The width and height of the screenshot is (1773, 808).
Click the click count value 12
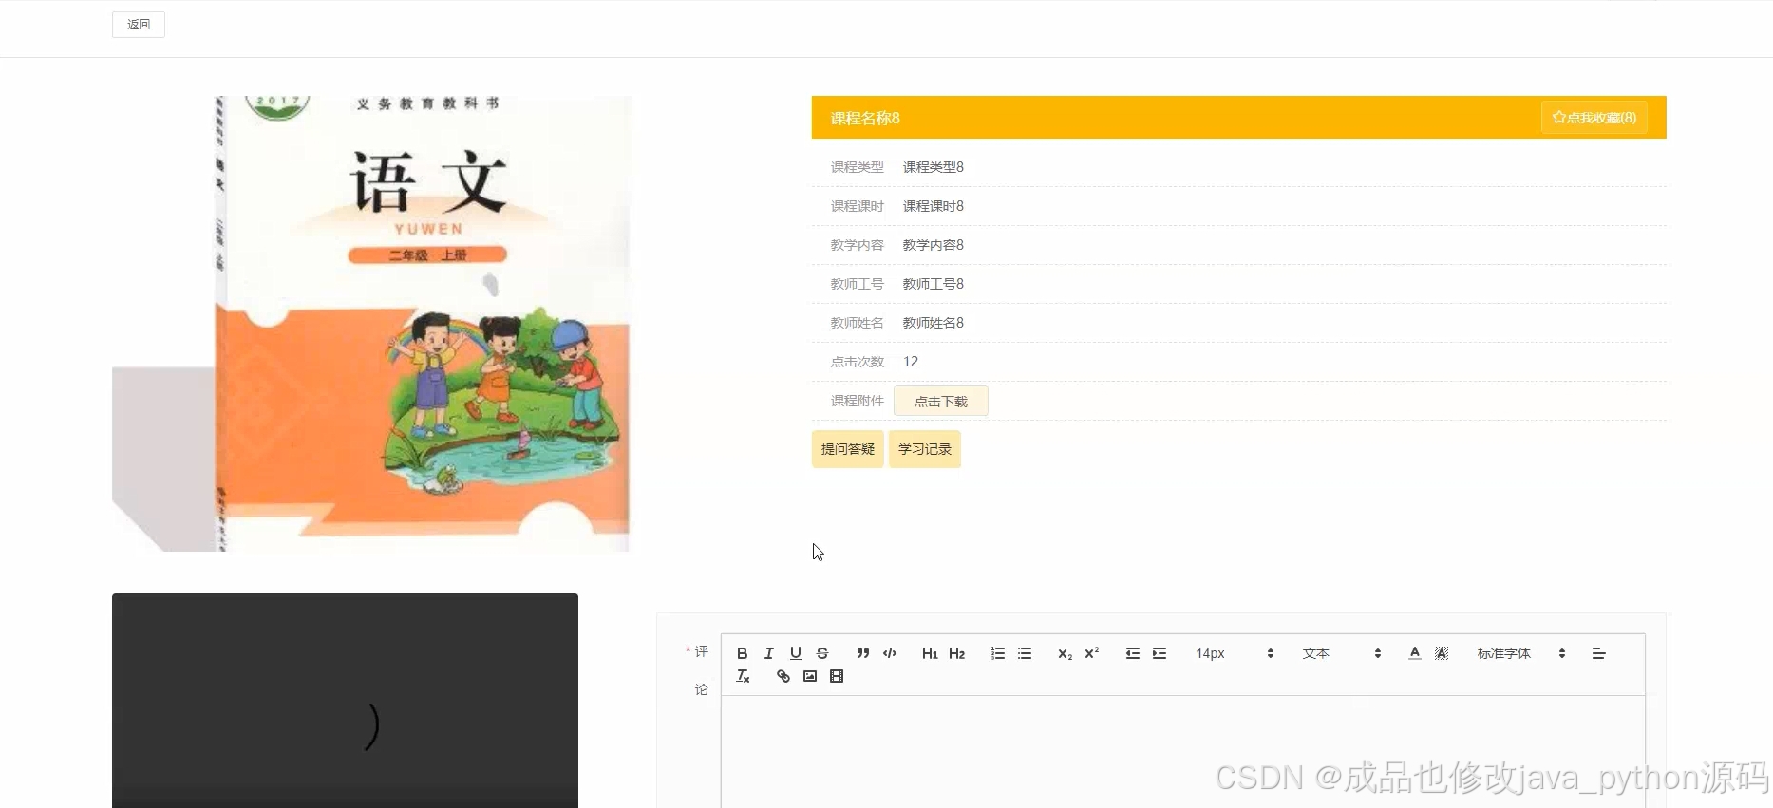(x=911, y=362)
